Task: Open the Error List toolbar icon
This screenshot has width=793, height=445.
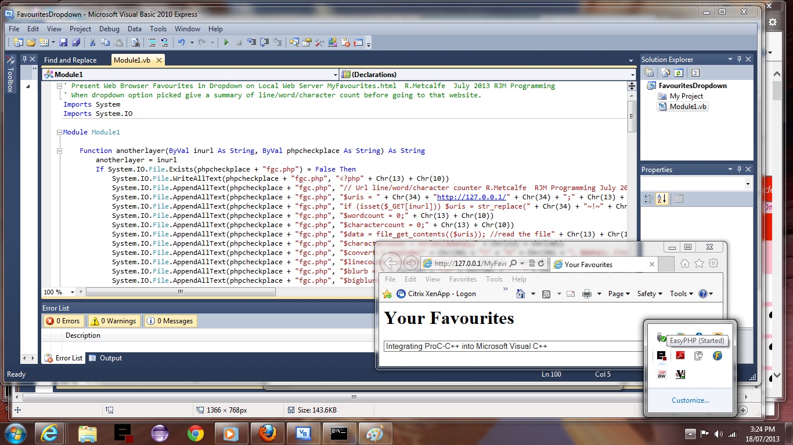Action: click(345, 42)
